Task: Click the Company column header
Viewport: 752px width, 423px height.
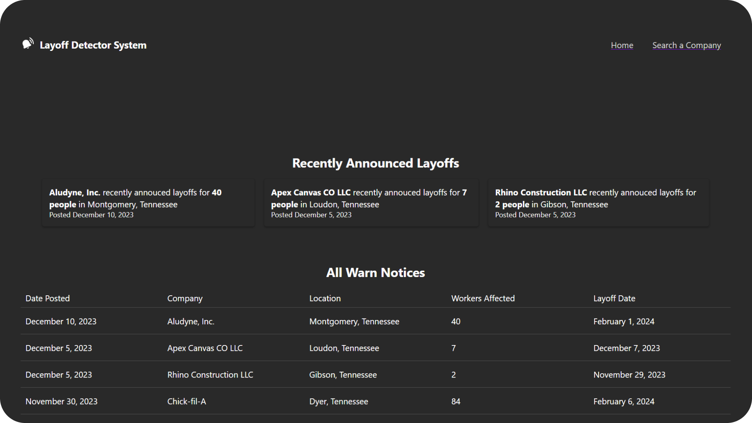Action: point(184,298)
